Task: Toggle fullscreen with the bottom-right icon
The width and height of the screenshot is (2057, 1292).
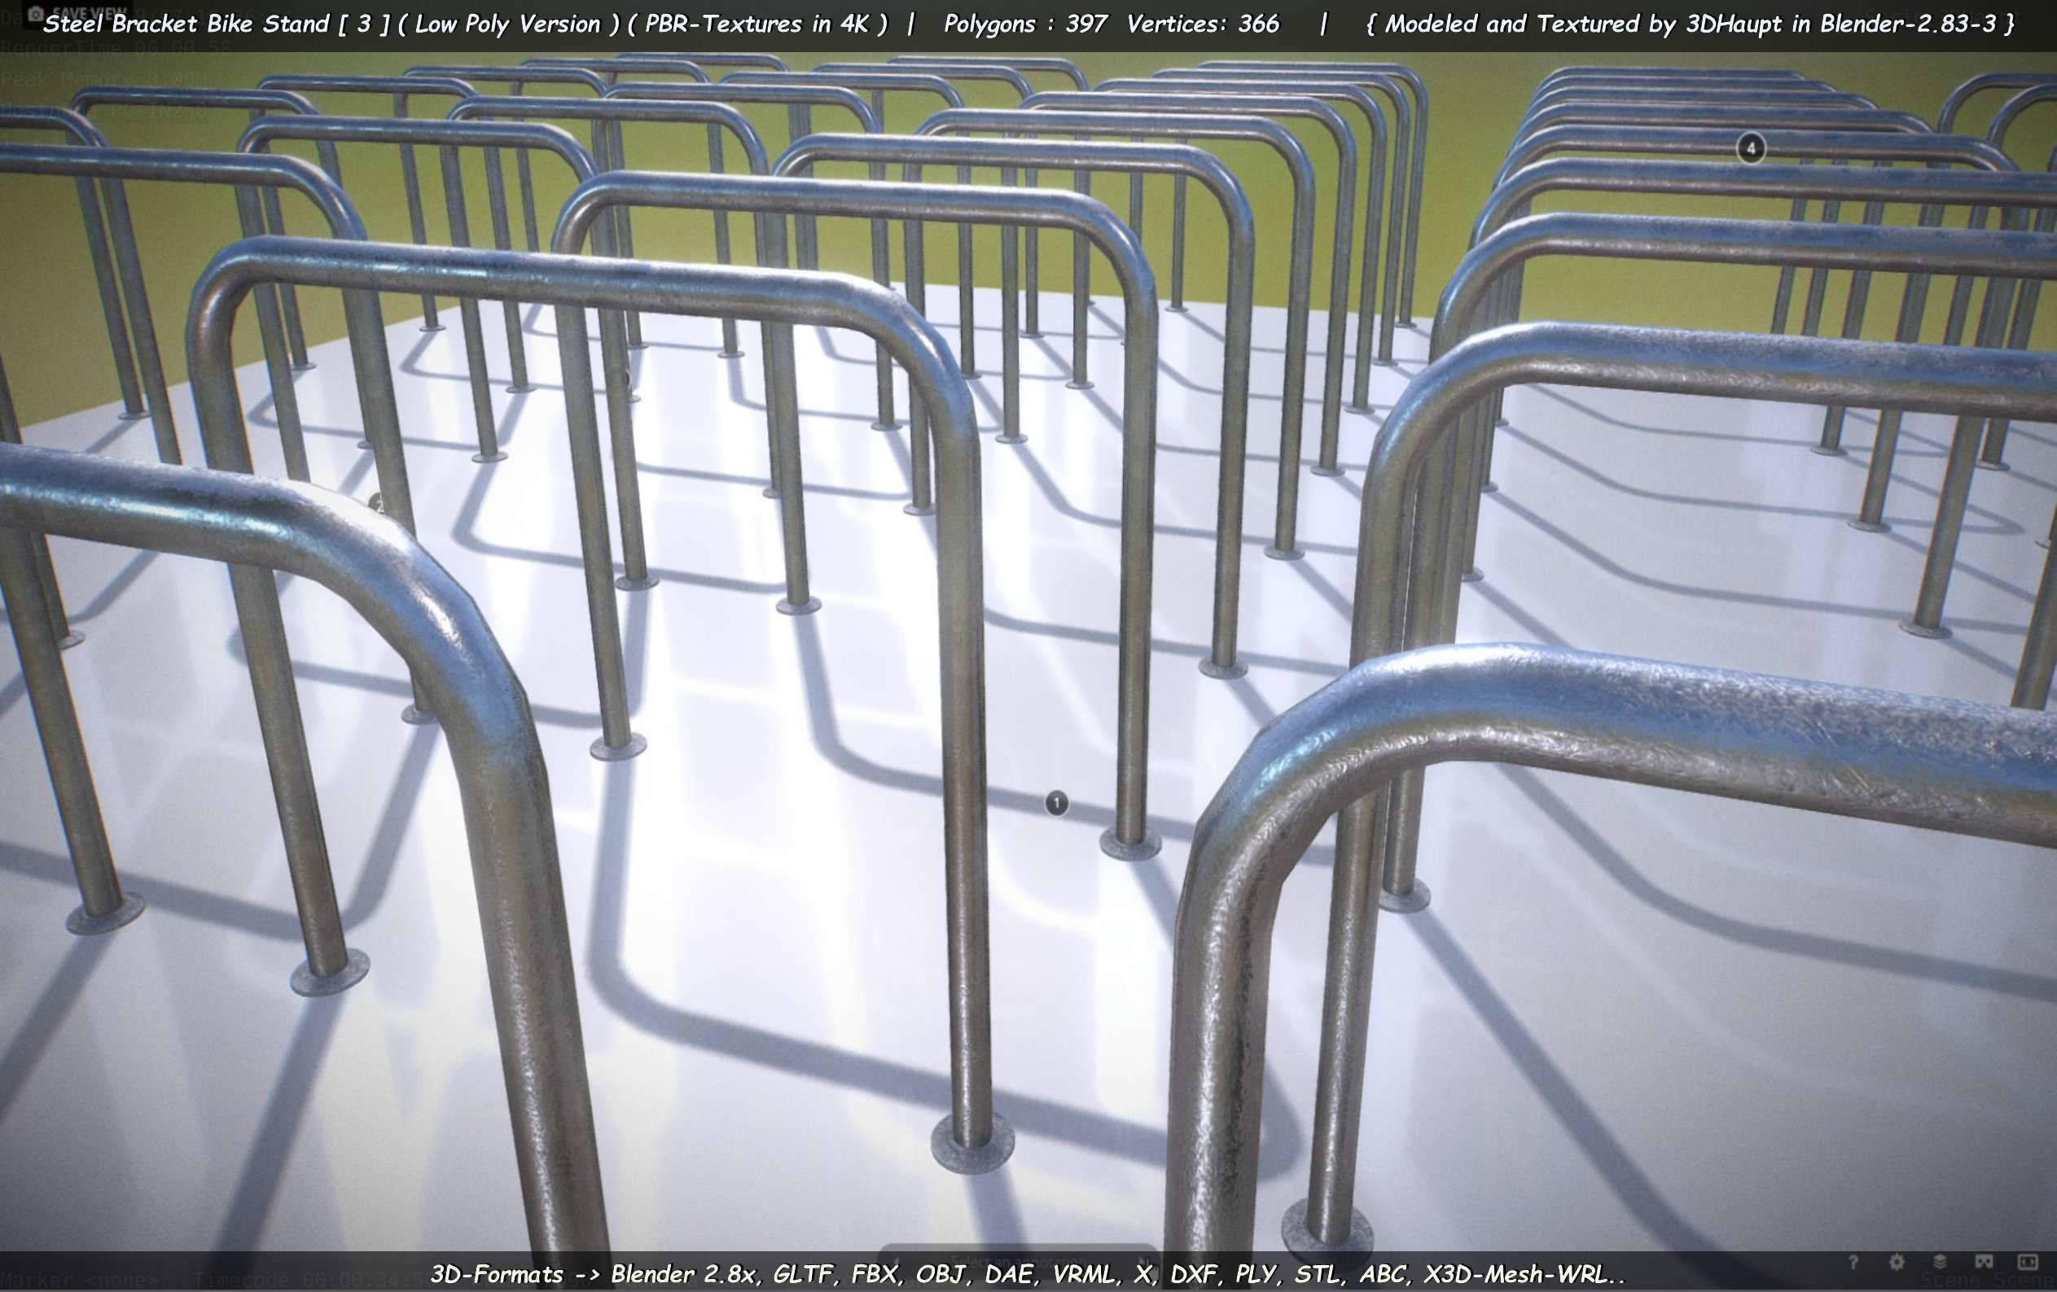Action: [2028, 1262]
